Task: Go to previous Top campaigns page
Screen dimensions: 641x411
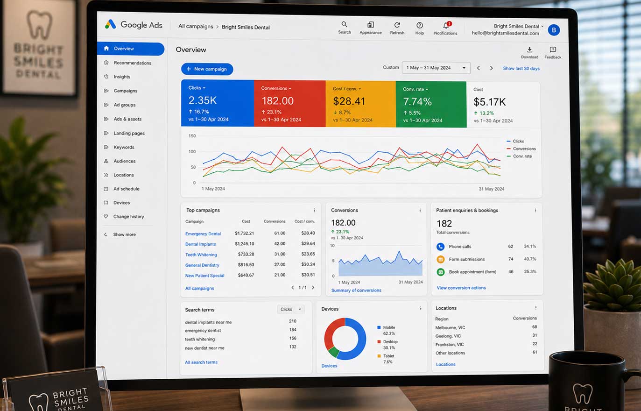Action: [293, 288]
